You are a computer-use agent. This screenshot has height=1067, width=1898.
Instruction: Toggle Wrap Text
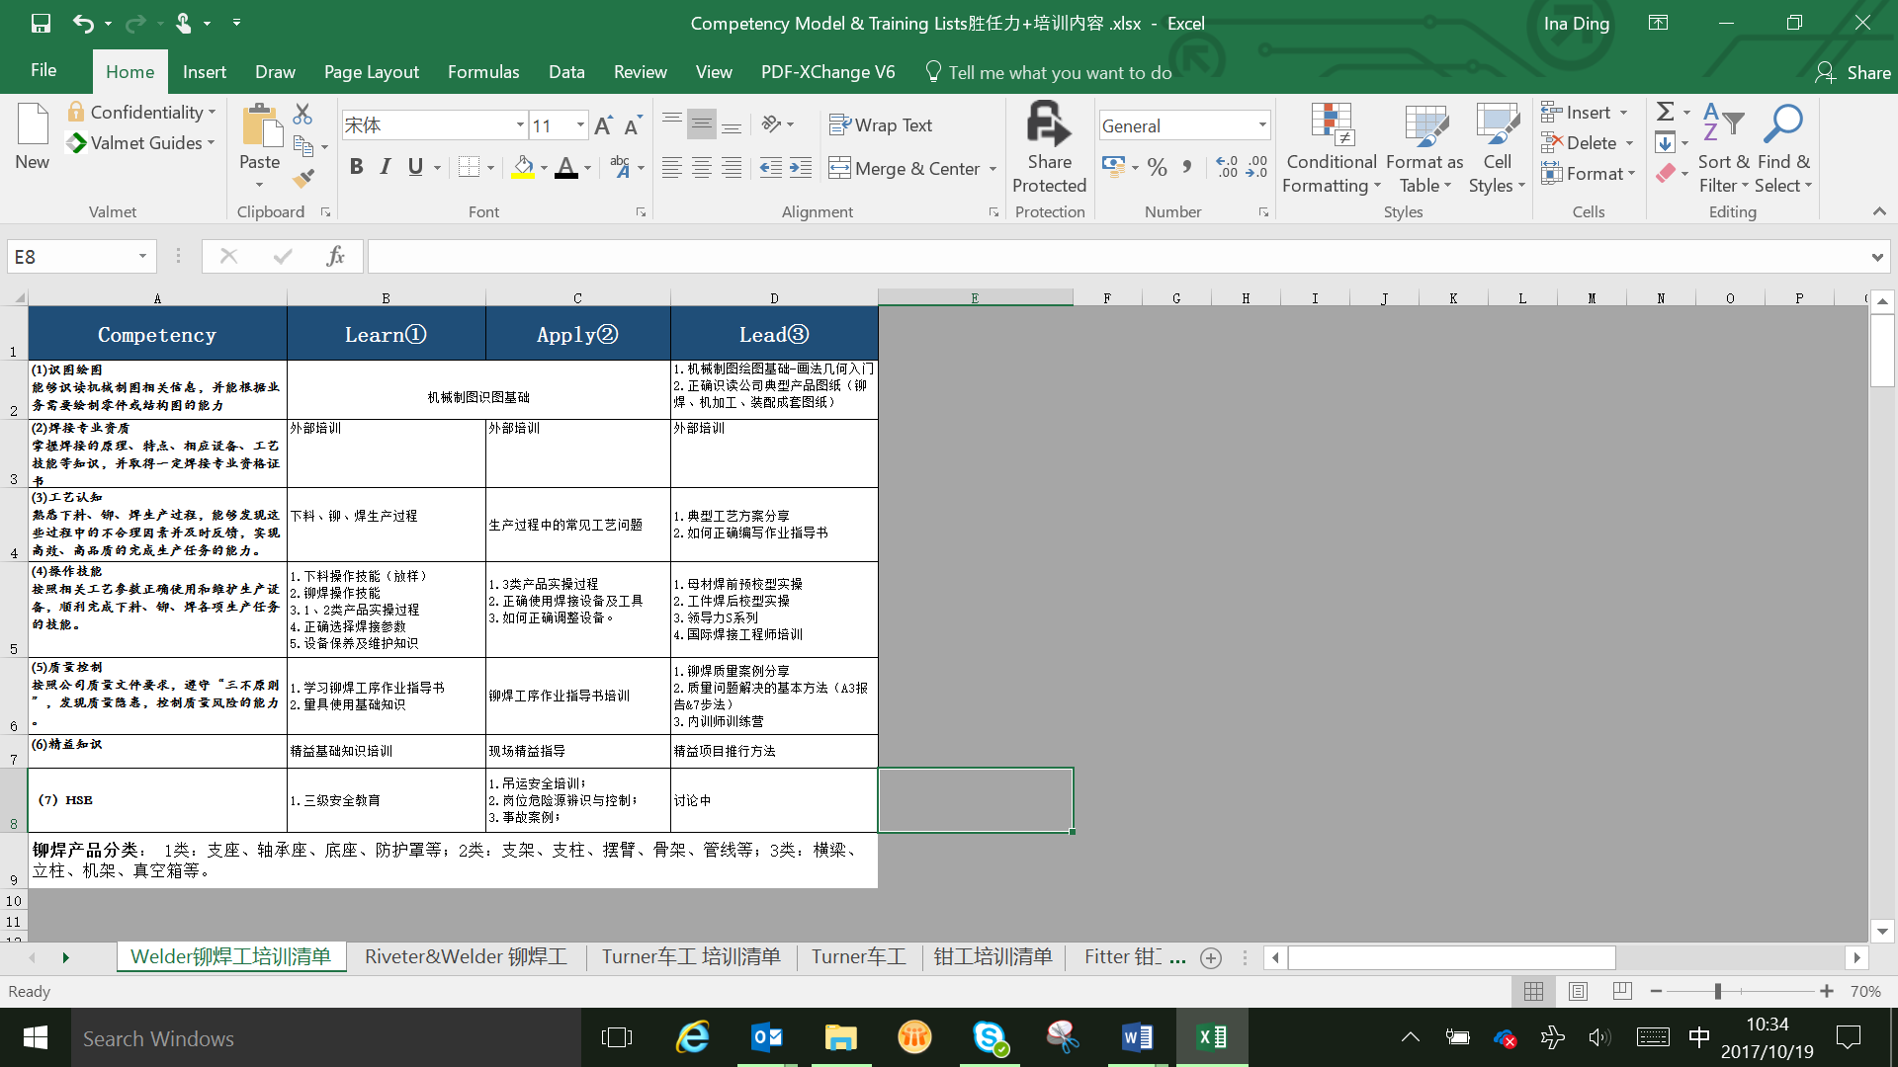tap(881, 124)
